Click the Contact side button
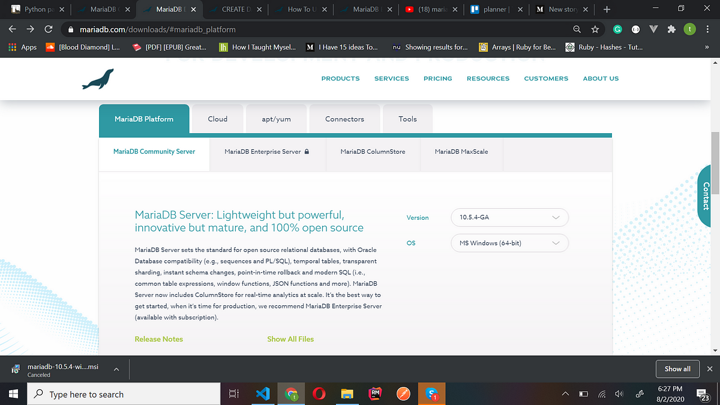The image size is (720, 405). [x=706, y=196]
